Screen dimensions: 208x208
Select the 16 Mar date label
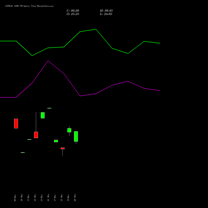(x=48, y=198)
